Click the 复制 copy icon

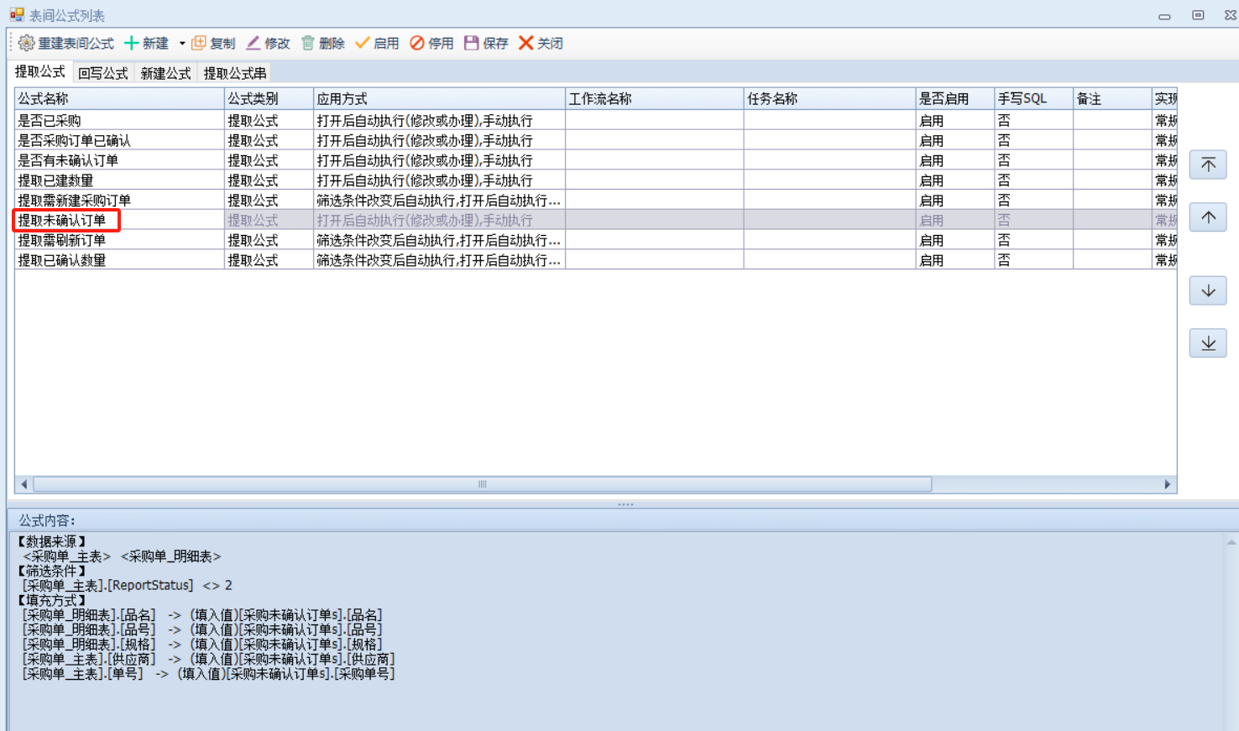[199, 43]
